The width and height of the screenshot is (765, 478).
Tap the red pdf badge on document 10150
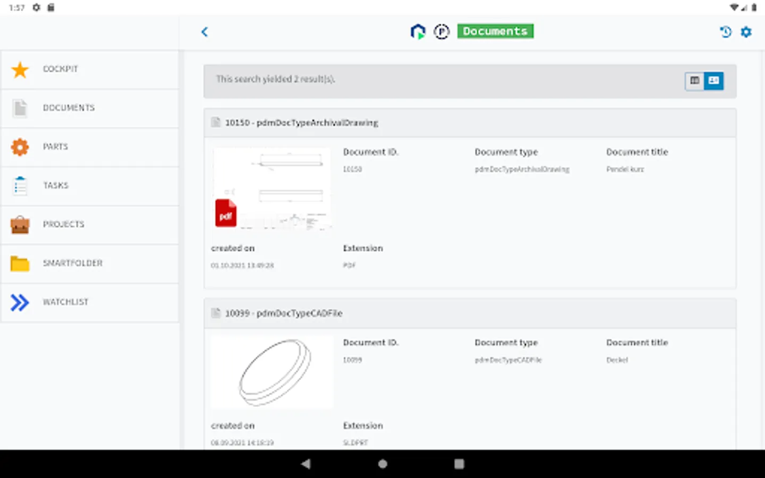tap(226, 213)
